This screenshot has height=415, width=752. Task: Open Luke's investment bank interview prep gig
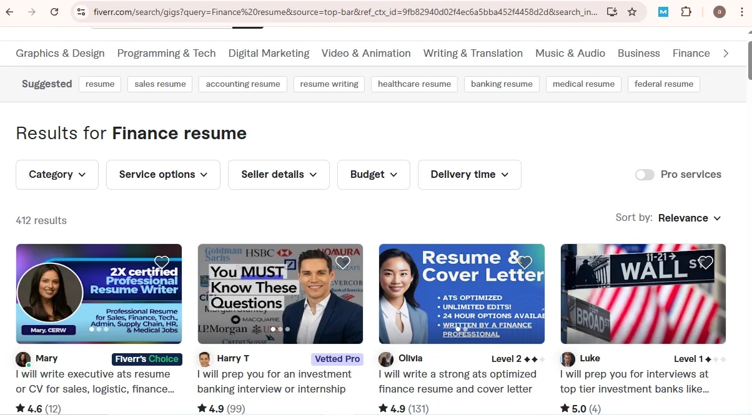(635, 381)
